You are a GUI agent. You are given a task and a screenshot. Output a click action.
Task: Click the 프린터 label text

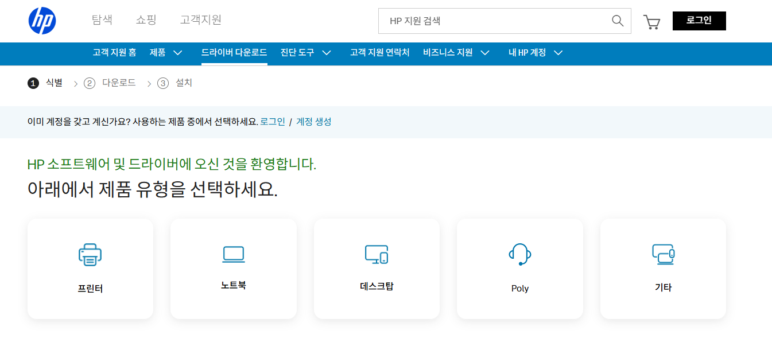point(90,289)
